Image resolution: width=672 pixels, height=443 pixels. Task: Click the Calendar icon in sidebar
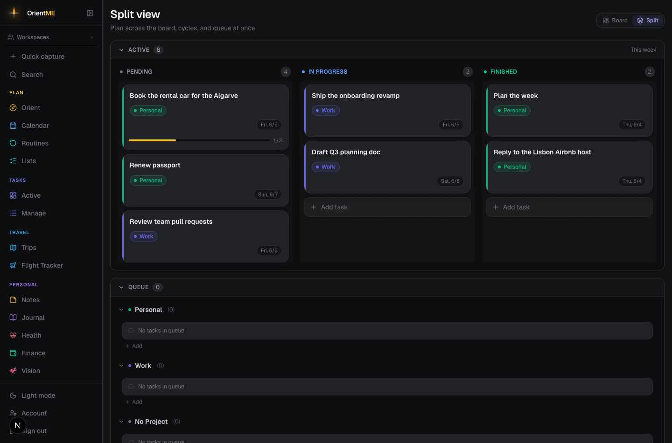pyautogui.click(x=13, y=125)
